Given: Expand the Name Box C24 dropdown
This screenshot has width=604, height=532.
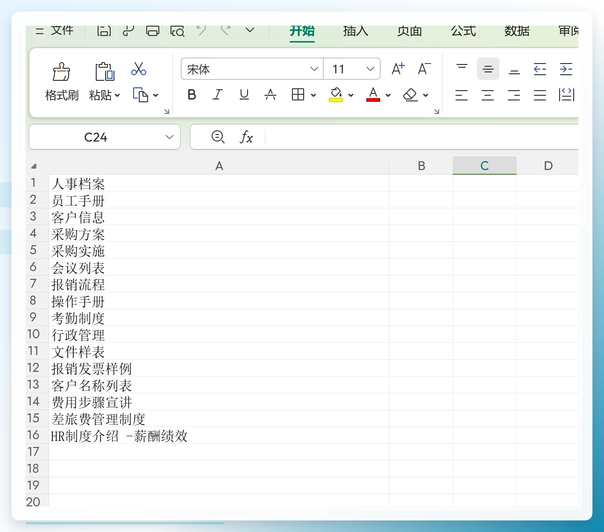Looking at the screenshot, I should click(x=170, y=137).
